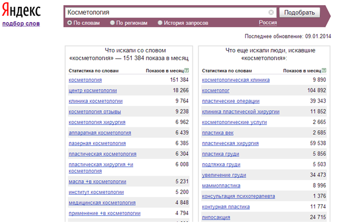Clear the search field with the X icon
The height and width of the screenshot is (223, 354).
[x=271, y=12]
